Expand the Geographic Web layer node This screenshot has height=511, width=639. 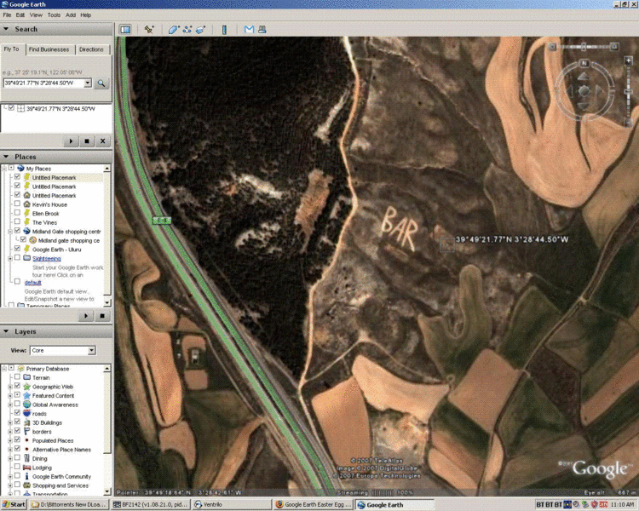click(10, 387)
